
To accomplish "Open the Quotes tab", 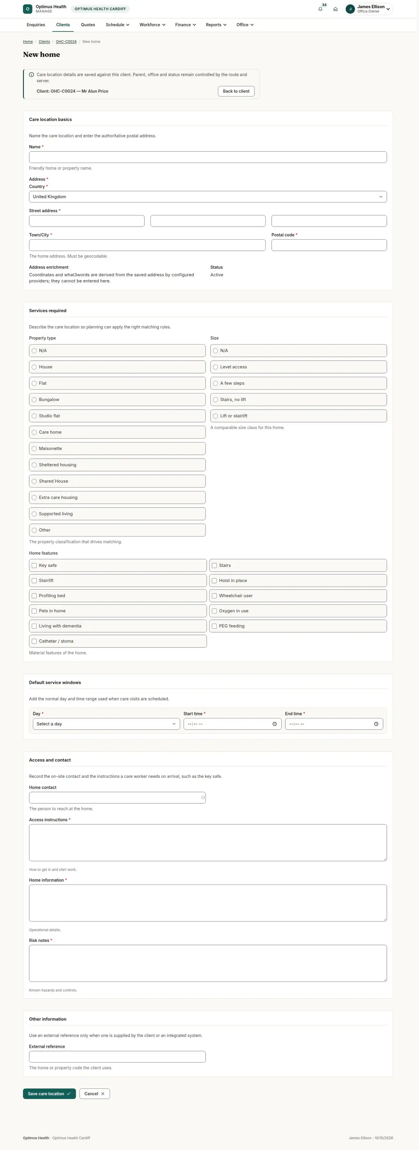I will click(88, 25).
